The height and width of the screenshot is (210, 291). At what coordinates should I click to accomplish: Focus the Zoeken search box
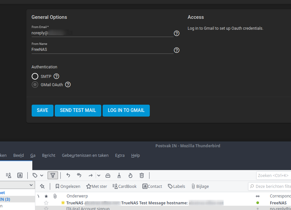click(274, 175)
